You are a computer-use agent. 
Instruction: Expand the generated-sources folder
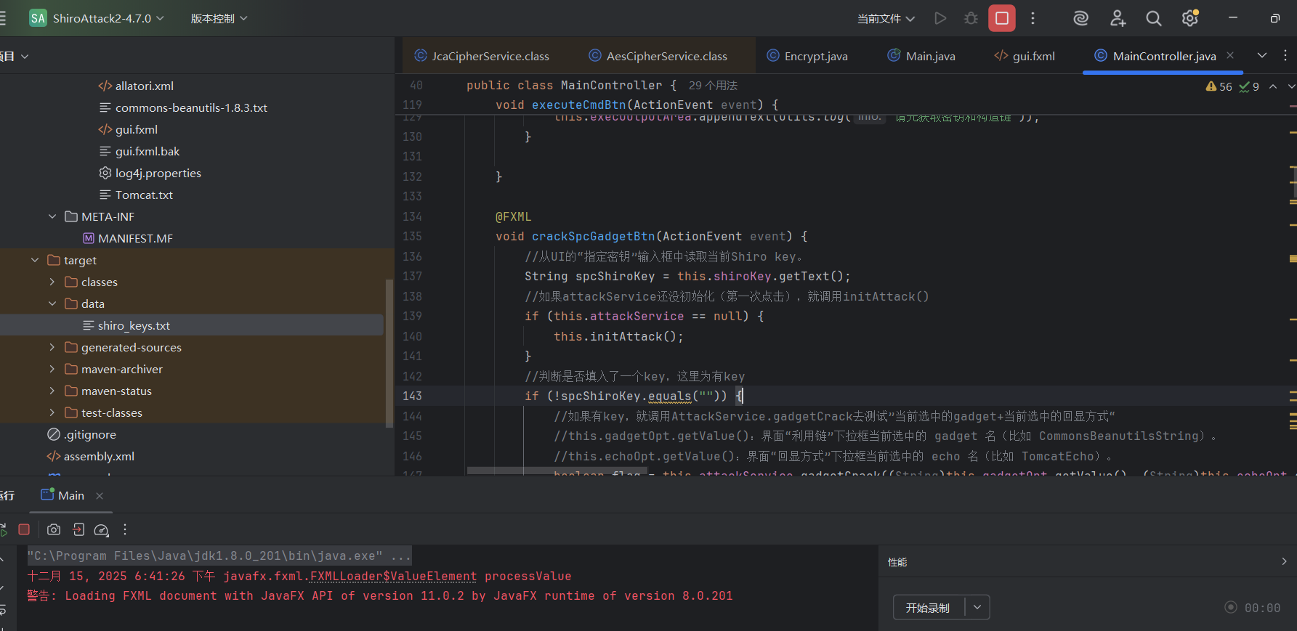[x=52, y=347]
